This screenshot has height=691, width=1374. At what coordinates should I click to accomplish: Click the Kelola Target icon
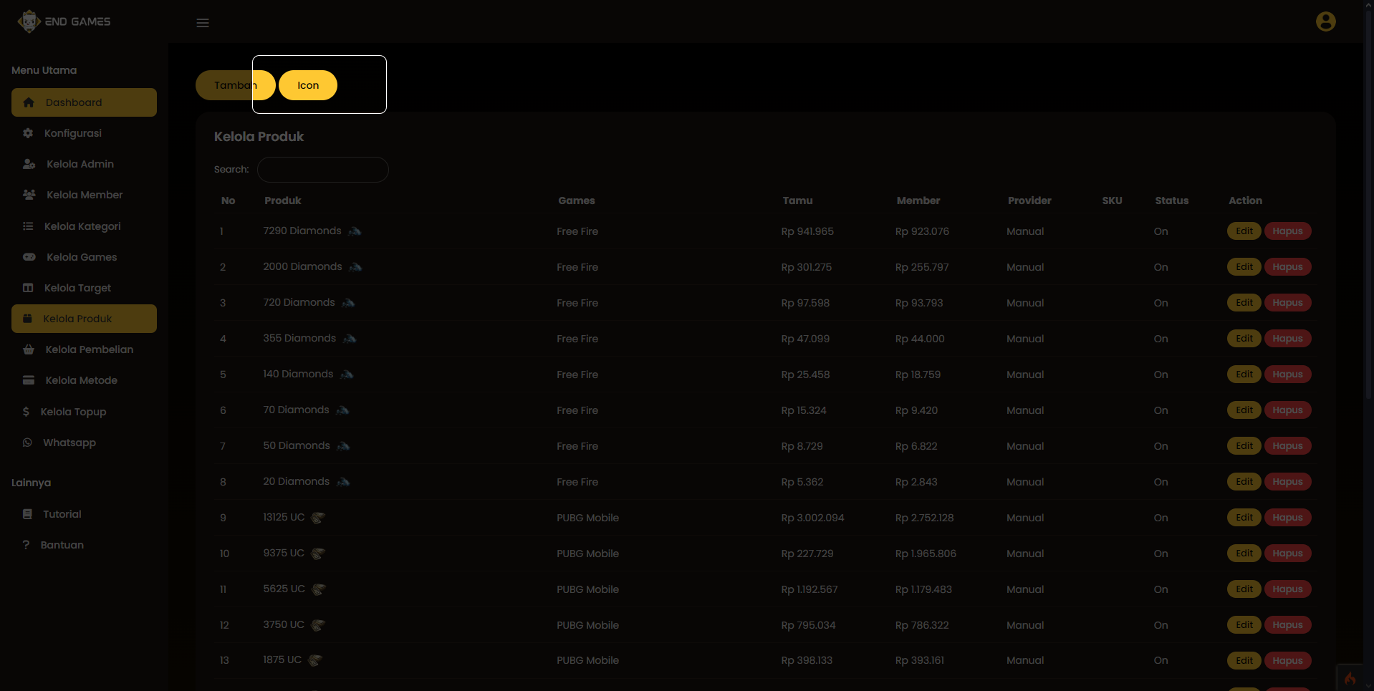(28, 288)
